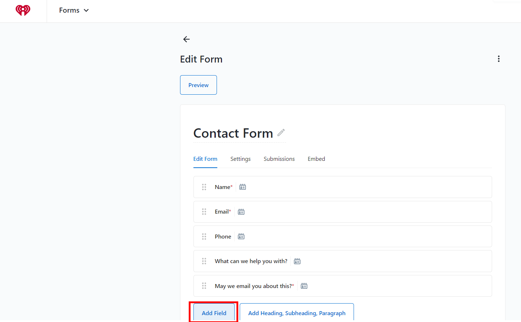The height and width of the screenshot is (322, 521).
Task: Click Add Heading, Subheading, Paragraph
Action: pyautogui.click(x=296, y=313)
